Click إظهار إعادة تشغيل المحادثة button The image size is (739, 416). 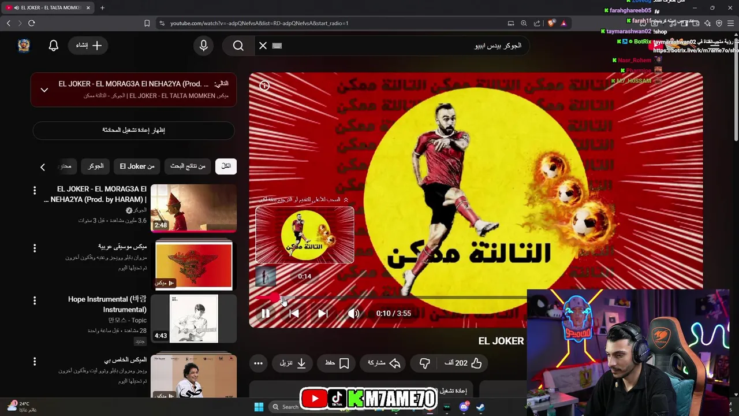click(x=133, y=130)
